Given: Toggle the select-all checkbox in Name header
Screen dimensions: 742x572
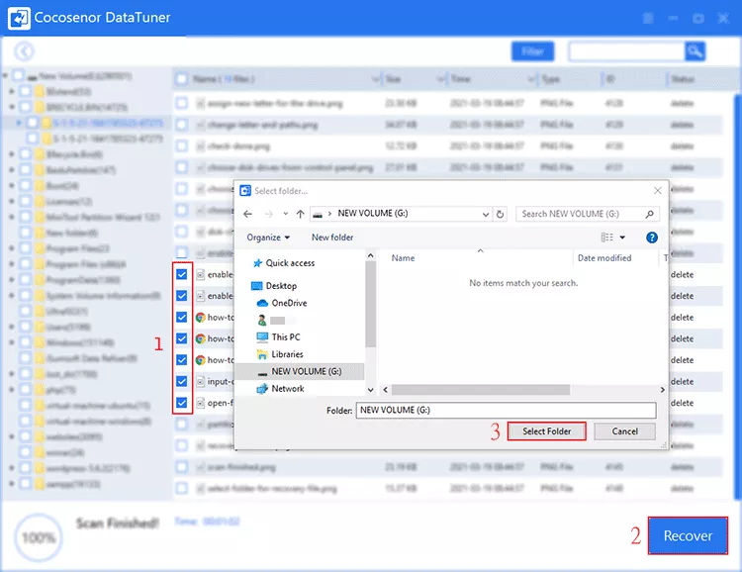Looking at the screenshot, I should (182, 79).
